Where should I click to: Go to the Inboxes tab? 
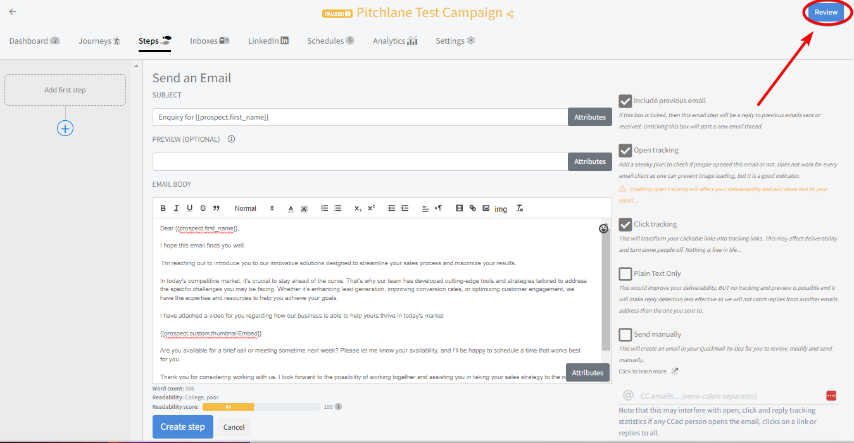(210, 41)
